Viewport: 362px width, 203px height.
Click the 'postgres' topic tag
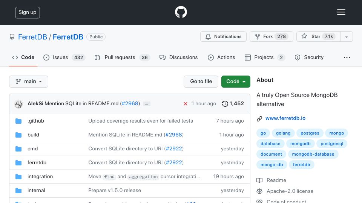coord(310,133)
